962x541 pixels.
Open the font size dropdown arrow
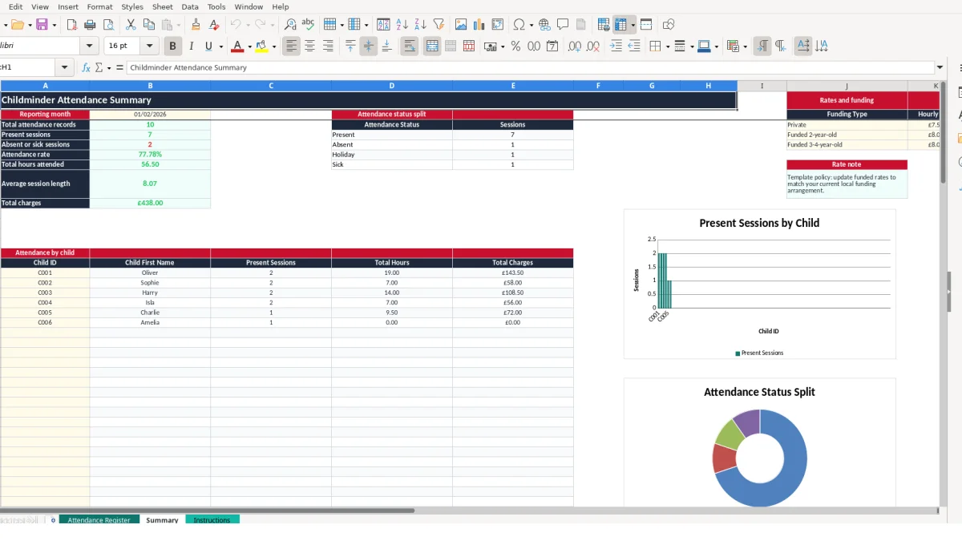pyautogui.click(x=149, y=46)
